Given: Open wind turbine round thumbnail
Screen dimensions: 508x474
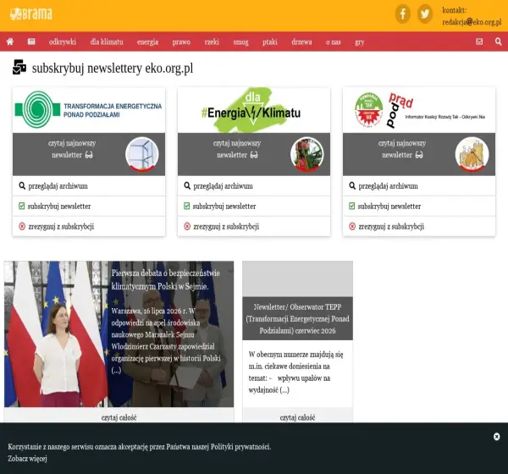Looking at the screenshot, I should tap(142, 154).
